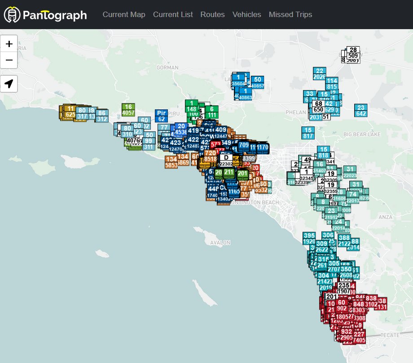Select blue vehicle marker 22 2026
The image size is (413, 363).
pyautogui.click(x=320, y=73)
